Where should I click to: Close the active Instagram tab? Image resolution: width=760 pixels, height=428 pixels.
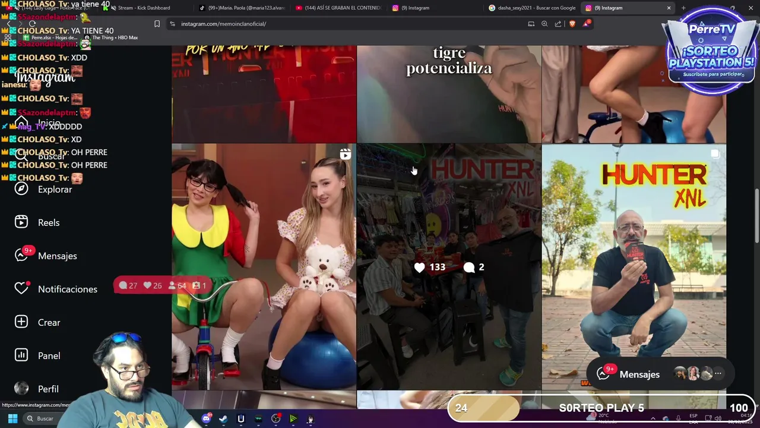[x=669, y=8]
